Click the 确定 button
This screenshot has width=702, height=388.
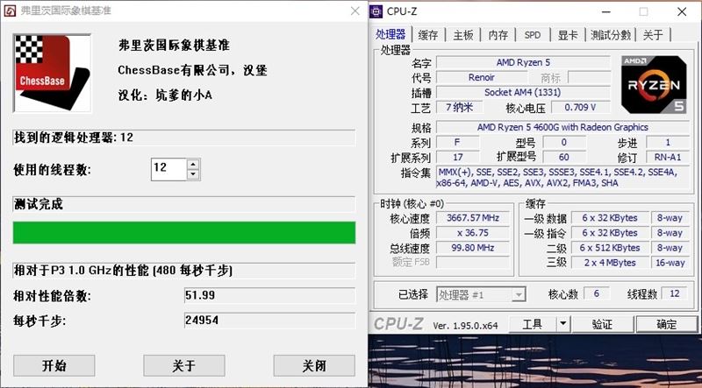tap(667, 324)
